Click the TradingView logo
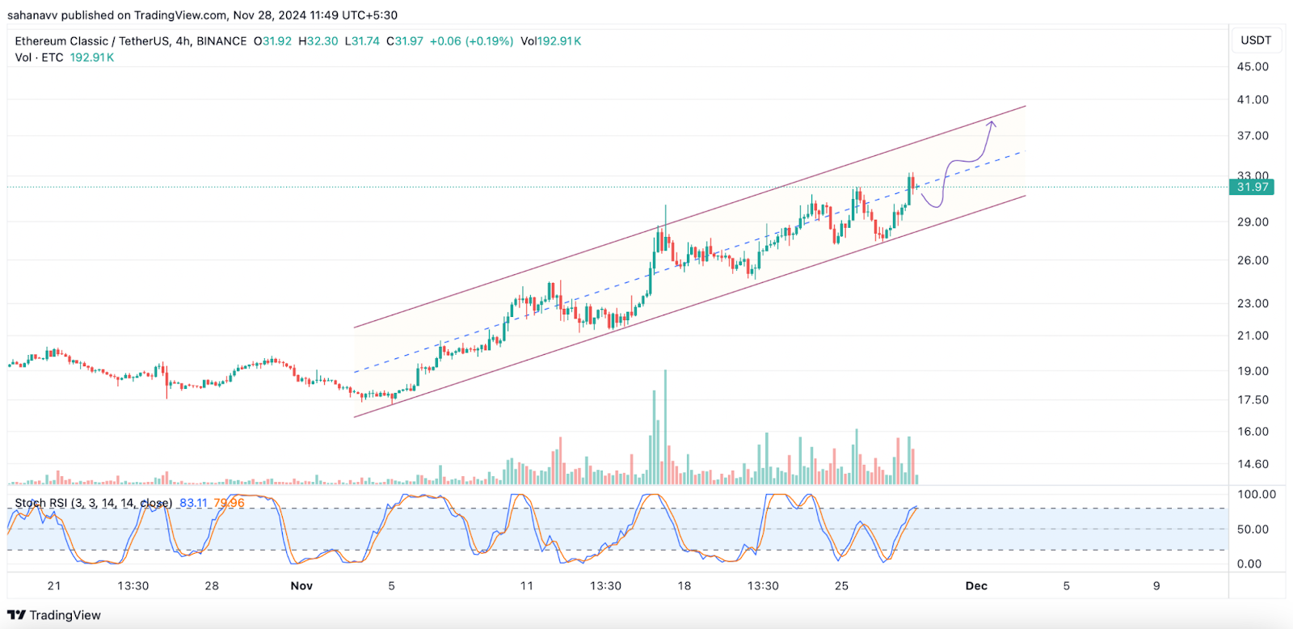This screenshot has height=629, width=1293. pos(54,615)
